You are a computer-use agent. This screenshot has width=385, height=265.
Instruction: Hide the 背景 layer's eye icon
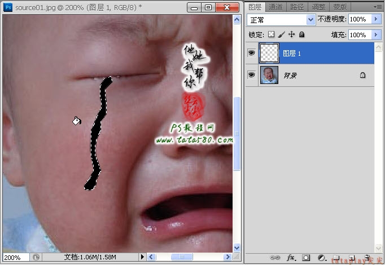[x=251, y=74]
